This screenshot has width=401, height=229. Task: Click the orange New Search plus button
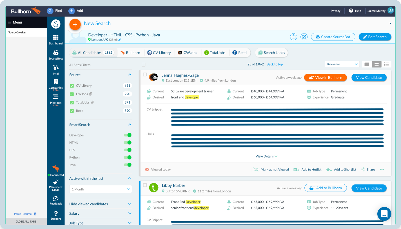(x=75, y=24)
